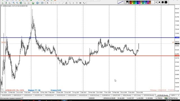This screenshot has height=101, width=180.
Task: Select the crosshair tool
Action: (51, 3)
